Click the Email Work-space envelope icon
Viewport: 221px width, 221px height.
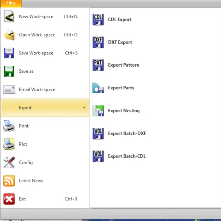tap(9, 89)
